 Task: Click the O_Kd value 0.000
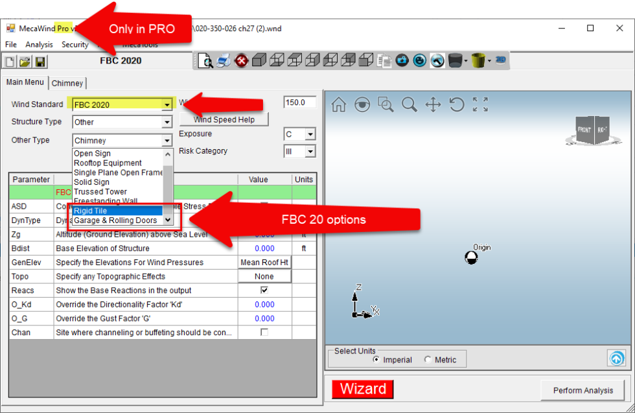click(264, 304)
